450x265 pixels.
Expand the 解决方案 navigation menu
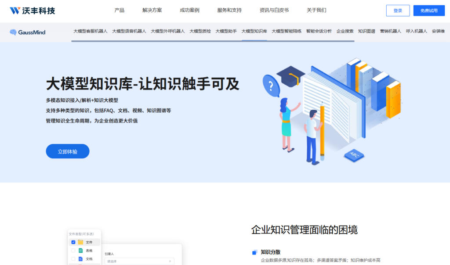[x=152, y=10]
